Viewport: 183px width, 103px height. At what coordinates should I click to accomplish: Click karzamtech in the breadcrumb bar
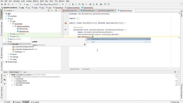(x=59, y=8)
